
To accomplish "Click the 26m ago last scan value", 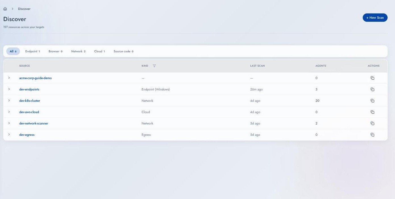I will (x=256, y=89).
